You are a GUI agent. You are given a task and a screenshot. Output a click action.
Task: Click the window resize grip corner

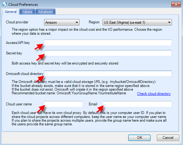(x=180, y=142)
